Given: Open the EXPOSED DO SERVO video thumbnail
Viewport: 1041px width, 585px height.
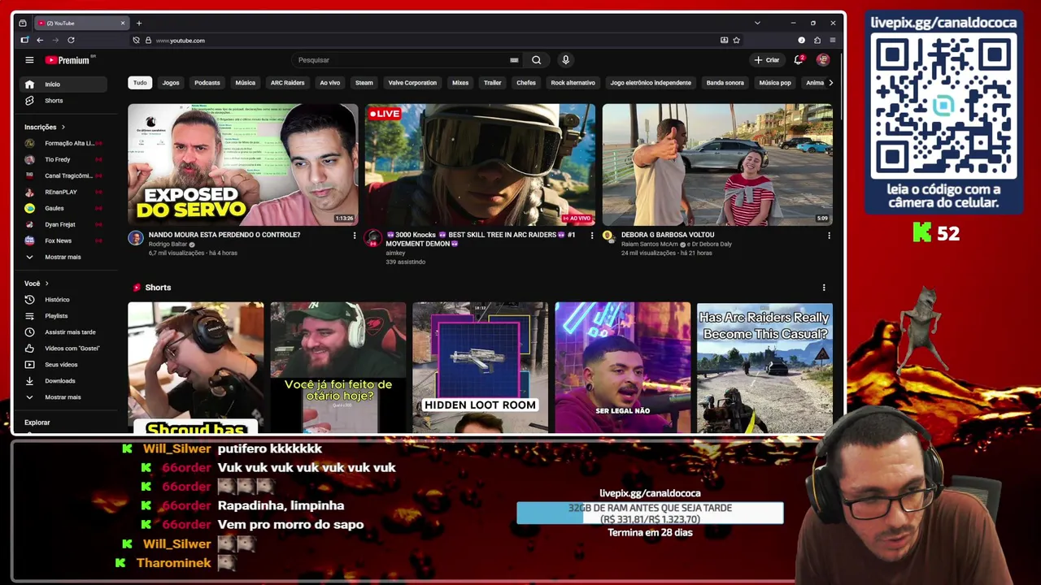Looking at the screenshot, I should coord(242,165).
